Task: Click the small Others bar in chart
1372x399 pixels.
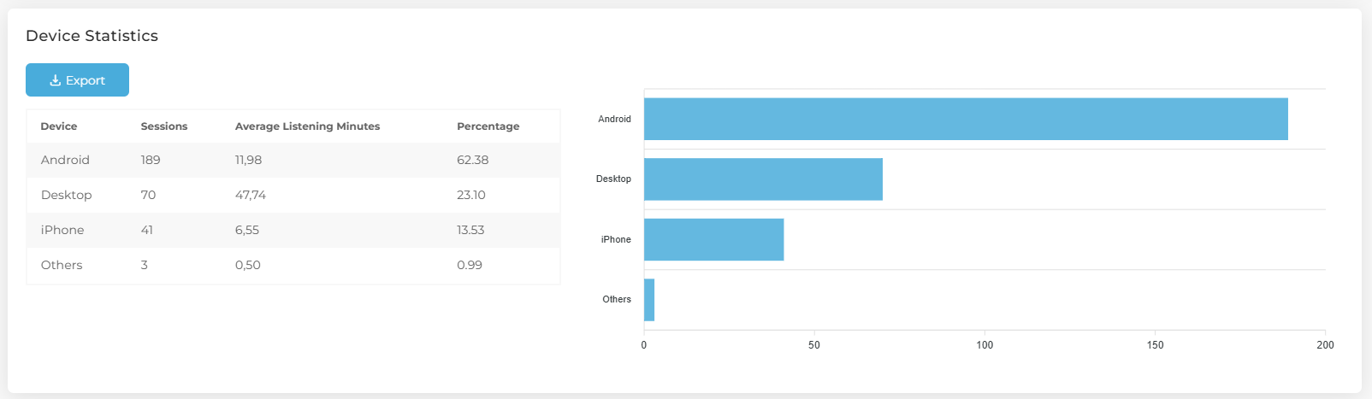Action: click(x=649, y=300)
